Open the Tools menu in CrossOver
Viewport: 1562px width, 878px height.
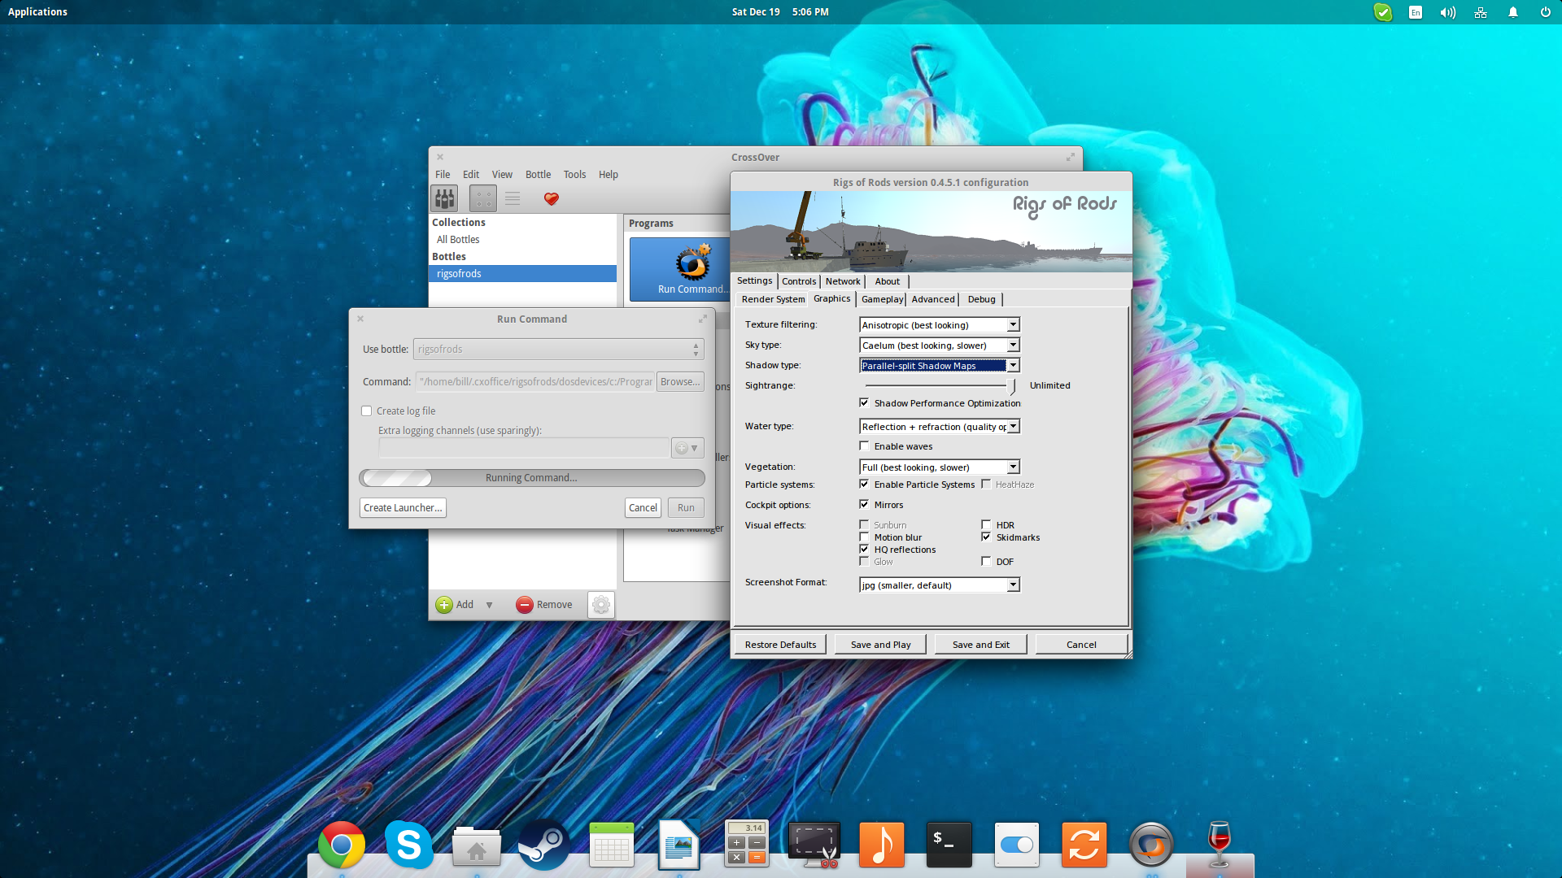(574, 174)
